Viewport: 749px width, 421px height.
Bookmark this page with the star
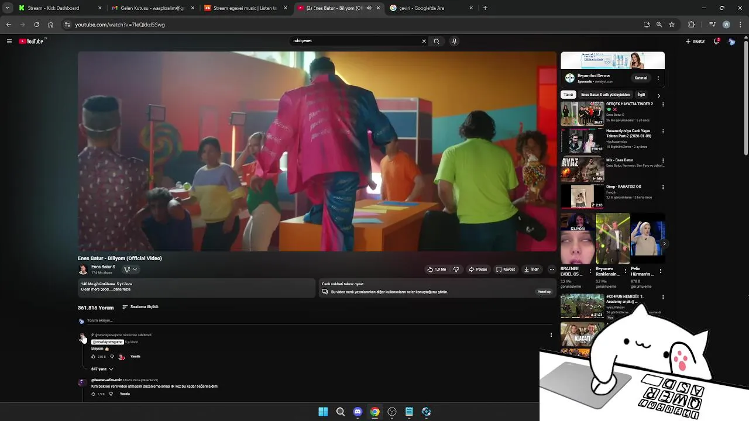click(672, 25)
